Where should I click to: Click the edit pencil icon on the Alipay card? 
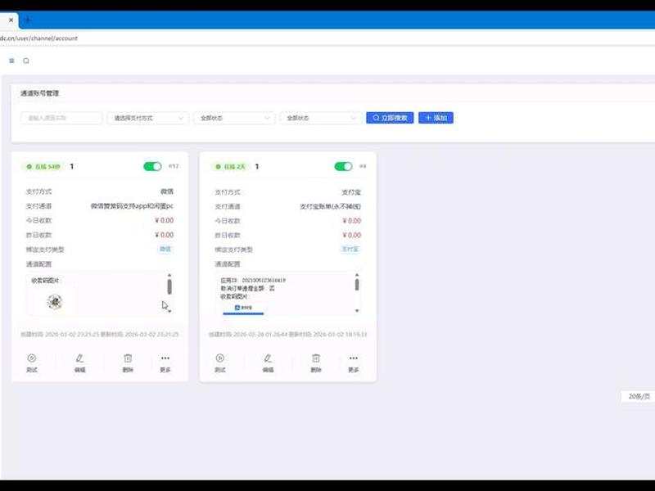click(268, 358)
